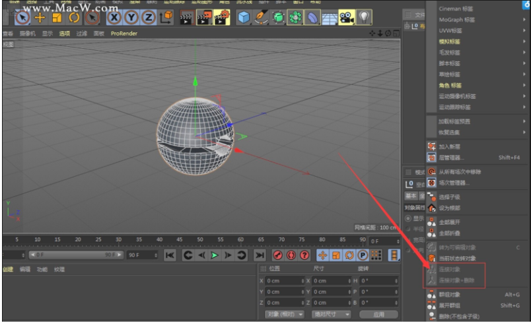Click the timeline filmstrip icon
The width and height of the screenshot is (531, 323).
pos(394,255)
